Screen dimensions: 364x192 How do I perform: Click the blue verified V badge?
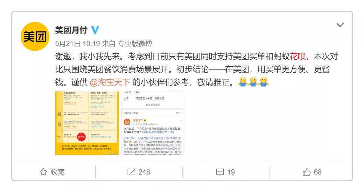pos(95,30)
